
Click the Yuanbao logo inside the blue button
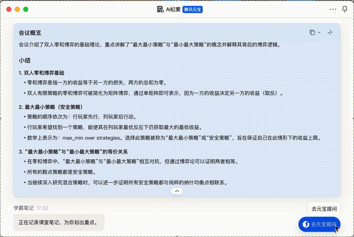pos(306,224)
